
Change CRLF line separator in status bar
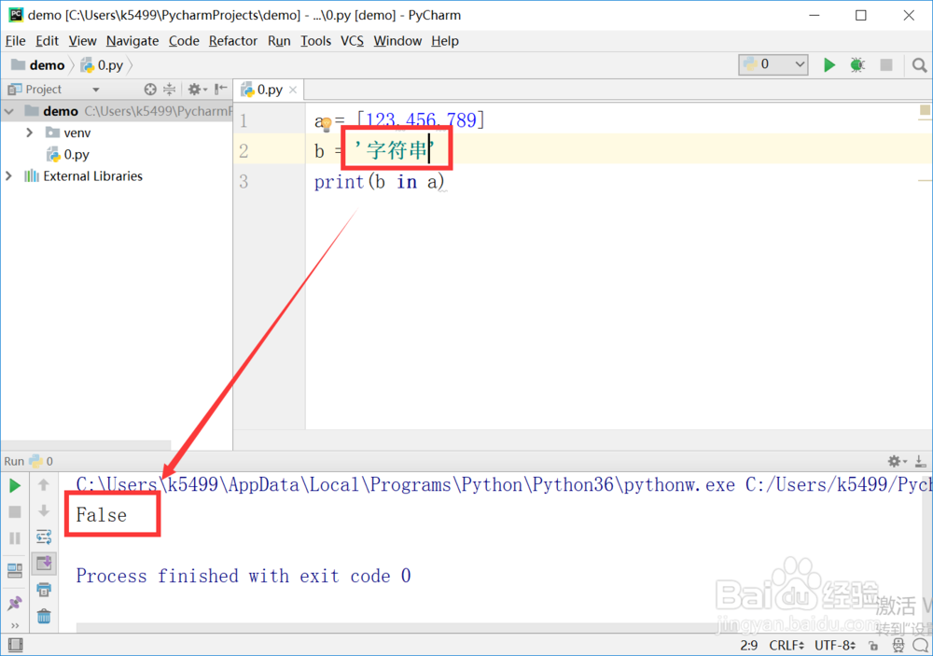pos(786,646)
